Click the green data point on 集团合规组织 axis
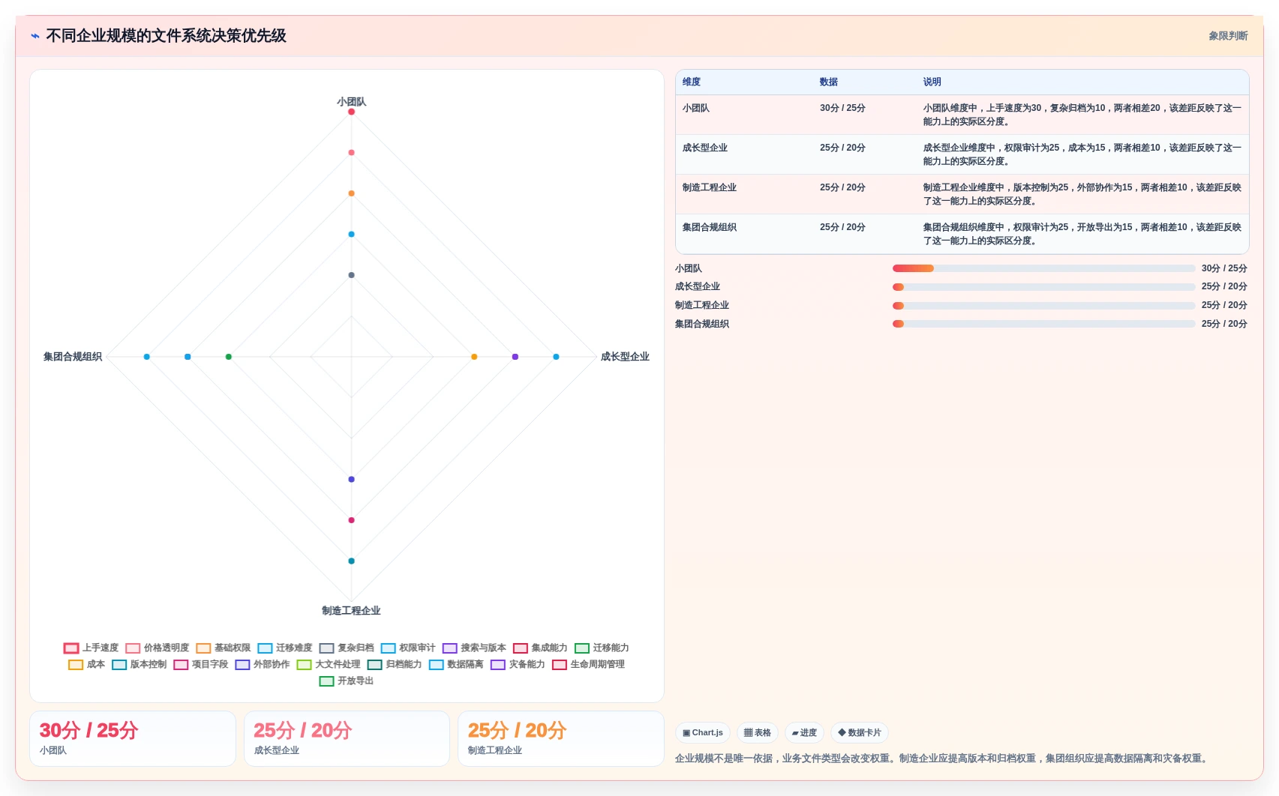1279x796 pixels. point(229,357)
